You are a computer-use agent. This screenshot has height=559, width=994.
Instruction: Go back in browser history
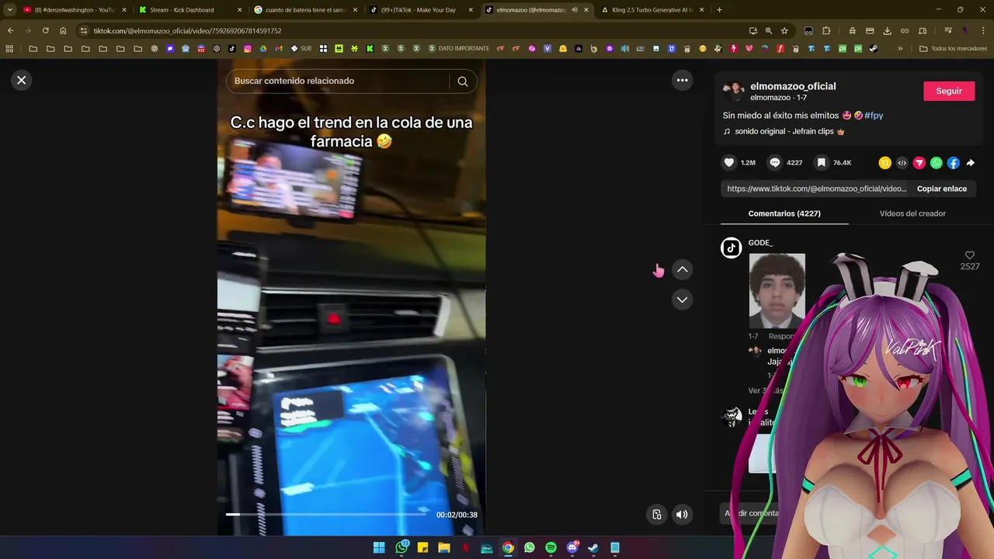coord(10,30)
